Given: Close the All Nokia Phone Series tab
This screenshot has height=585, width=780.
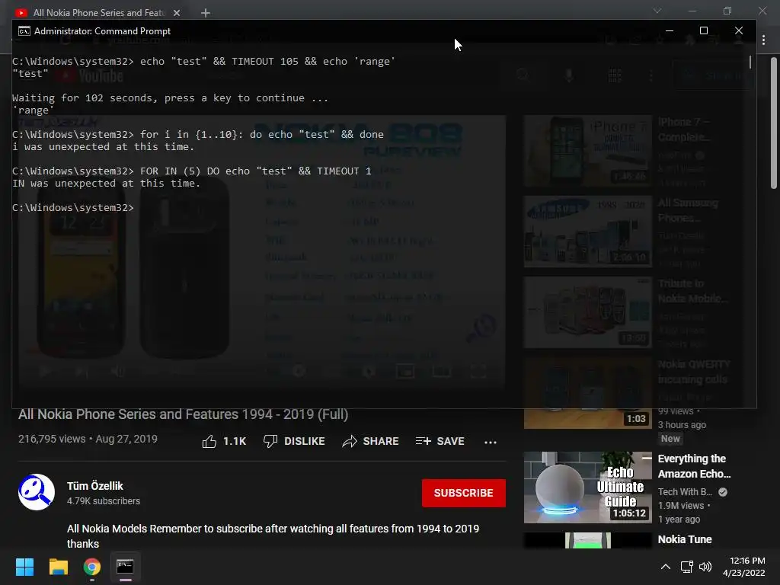Looking at the screenshot, I should (177, 13).
